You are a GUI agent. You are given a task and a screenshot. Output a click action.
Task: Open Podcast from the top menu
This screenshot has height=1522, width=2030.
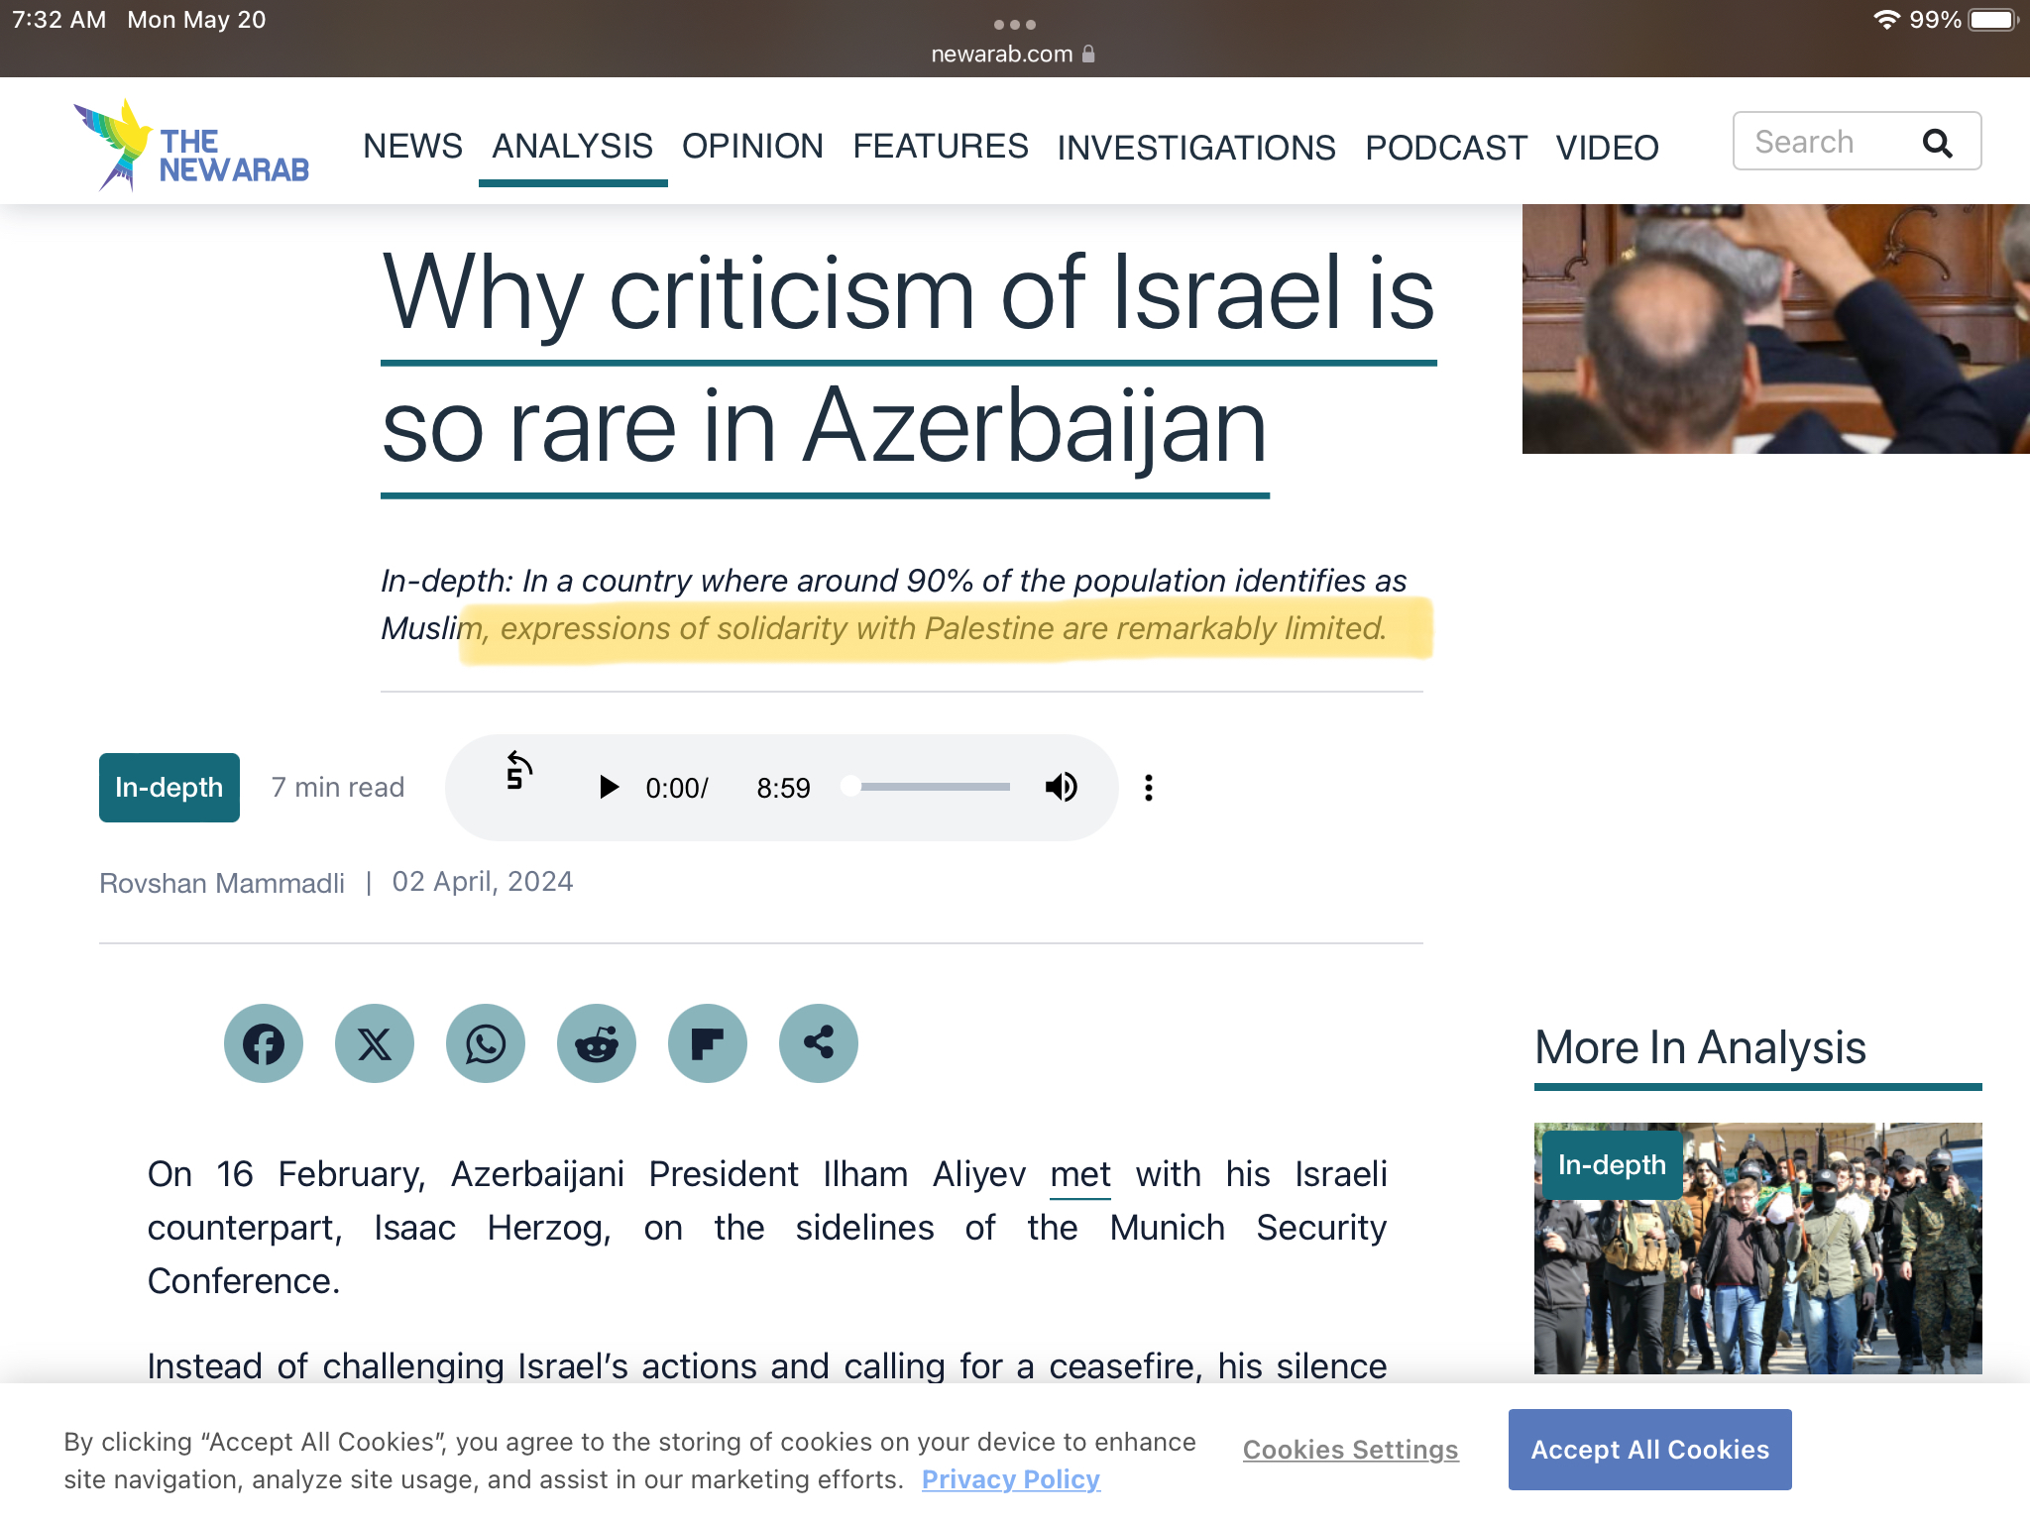1445,148
